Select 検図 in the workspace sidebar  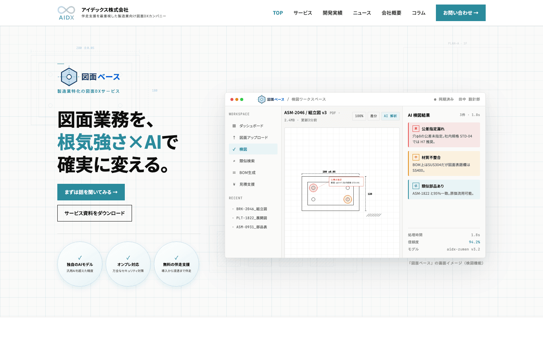[253, 149]
